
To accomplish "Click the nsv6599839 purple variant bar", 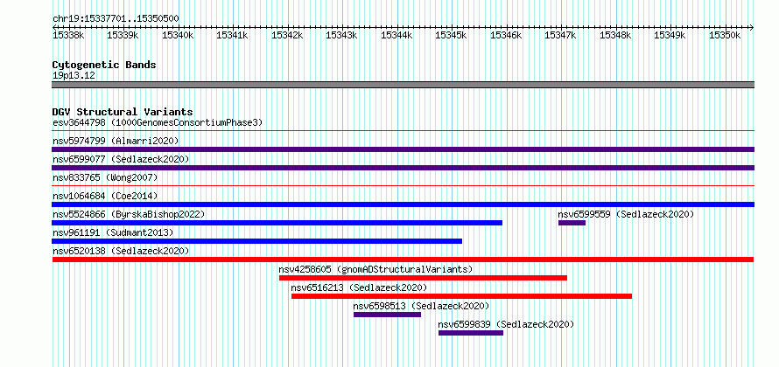I will 471,333.
